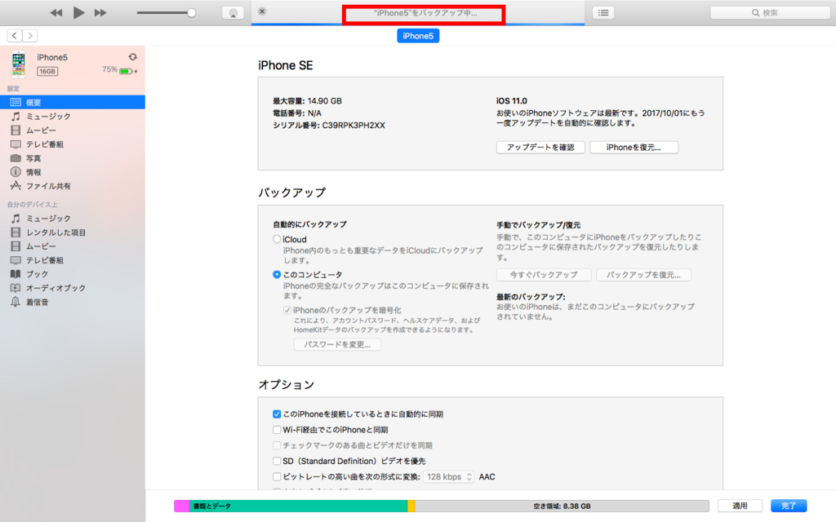
Task: Click the 16GB capacity badge
Action: click(x=47, y=72)
